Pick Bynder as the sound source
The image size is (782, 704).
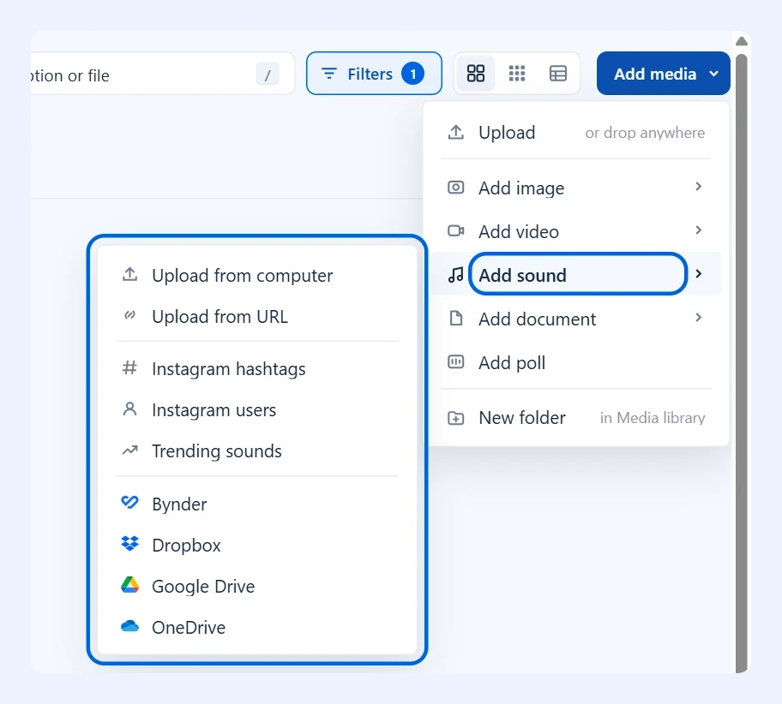(x=257, y=504)
